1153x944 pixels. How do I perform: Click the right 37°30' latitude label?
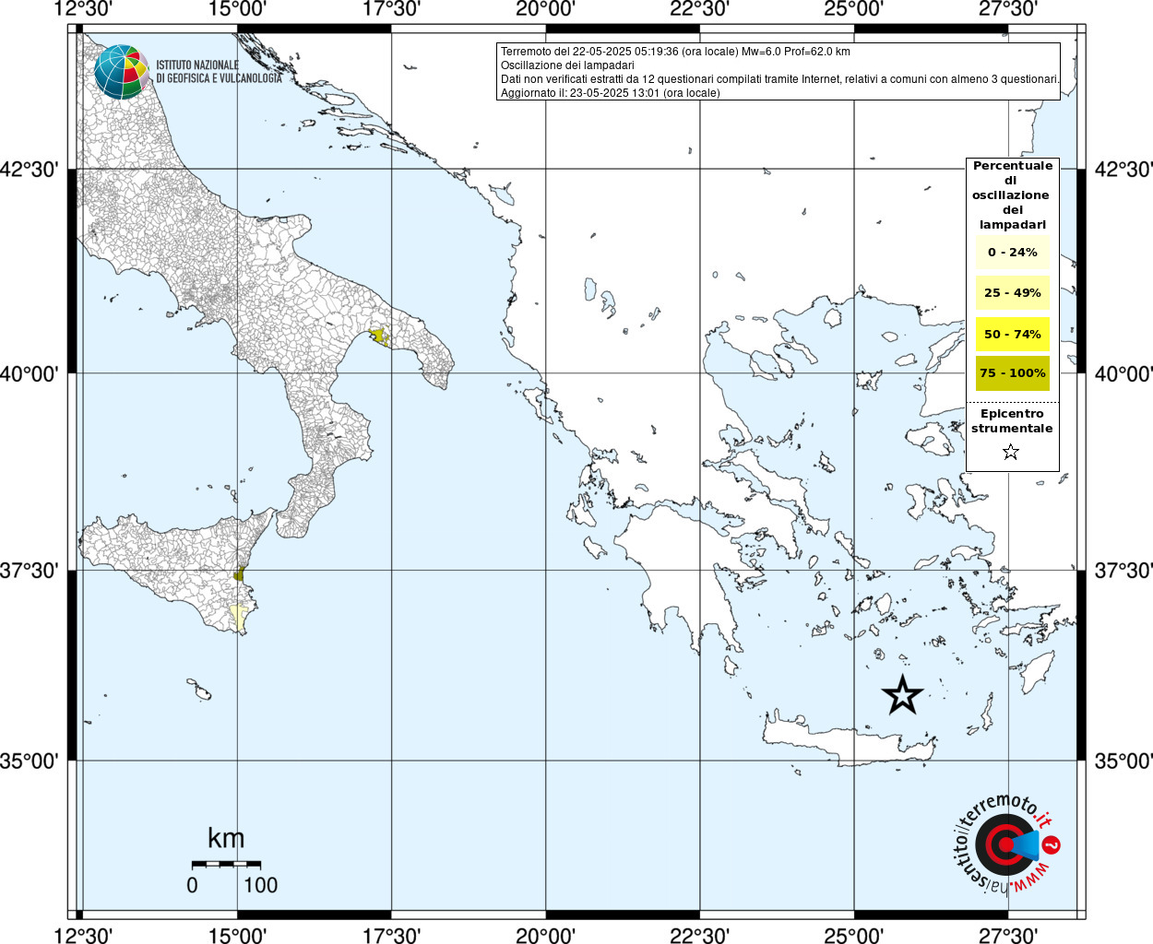[1123, 571]
